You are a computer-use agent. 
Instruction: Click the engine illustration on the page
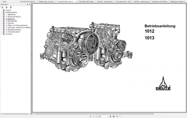86,47
